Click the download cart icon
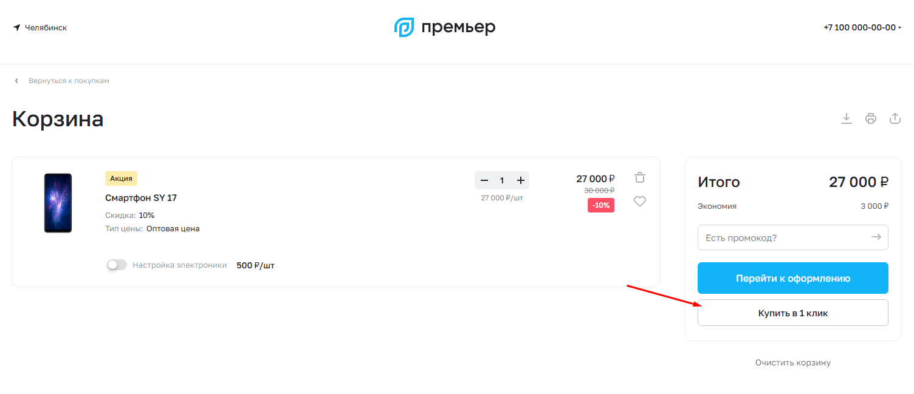914x394 pixels. point(847,118)
